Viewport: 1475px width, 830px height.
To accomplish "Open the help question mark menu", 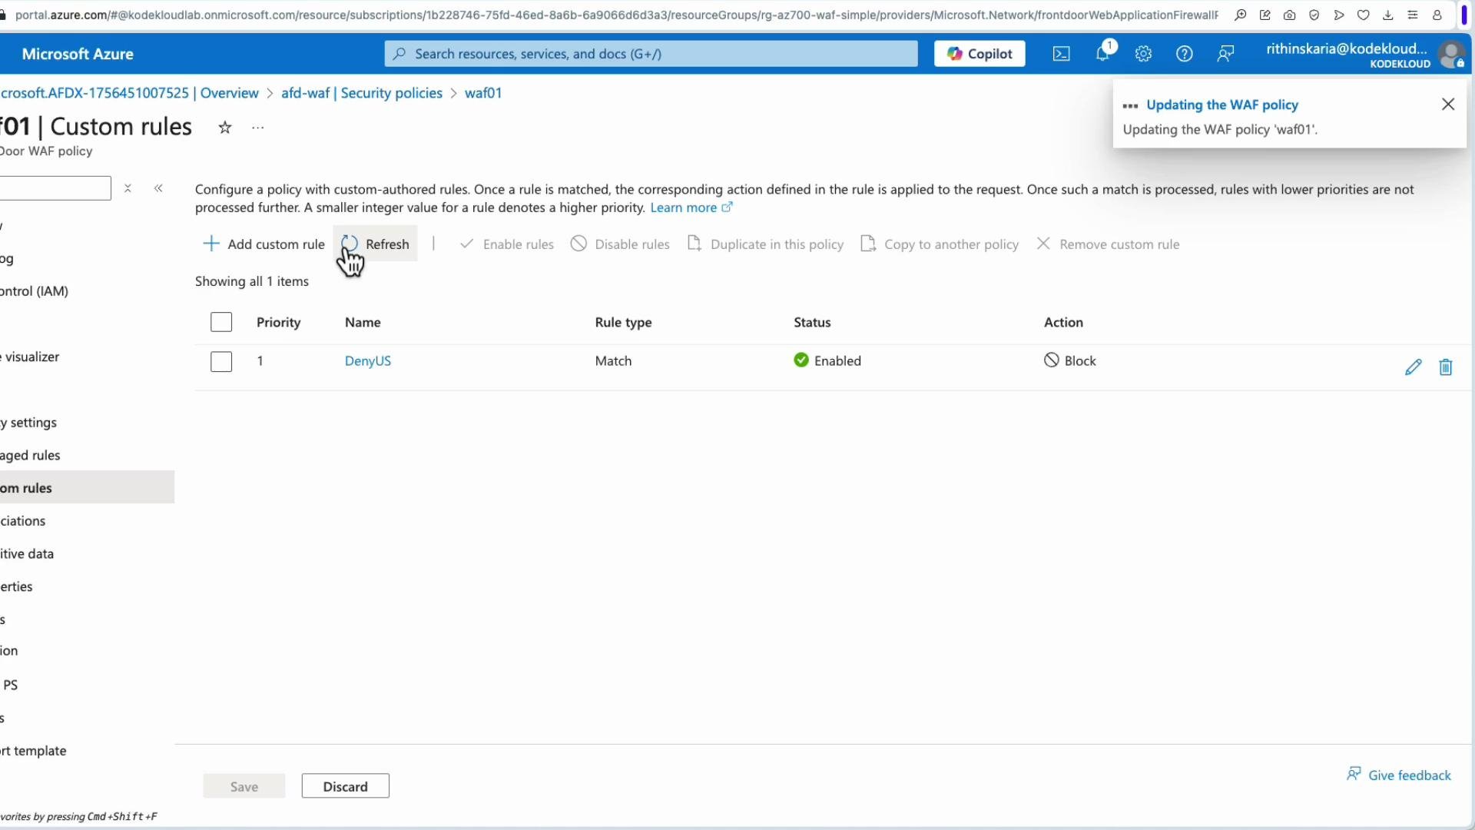I will 1185,54.
